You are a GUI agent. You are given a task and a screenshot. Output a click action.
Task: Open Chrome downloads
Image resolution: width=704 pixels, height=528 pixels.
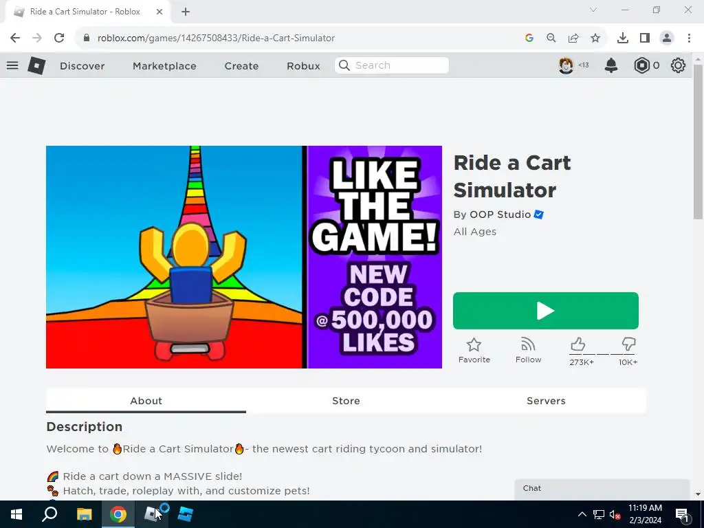click(623, 38)
